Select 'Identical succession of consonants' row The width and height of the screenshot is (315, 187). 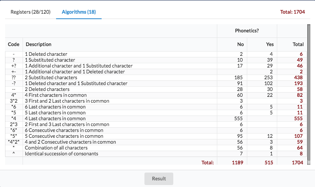[x=62, y=154]
